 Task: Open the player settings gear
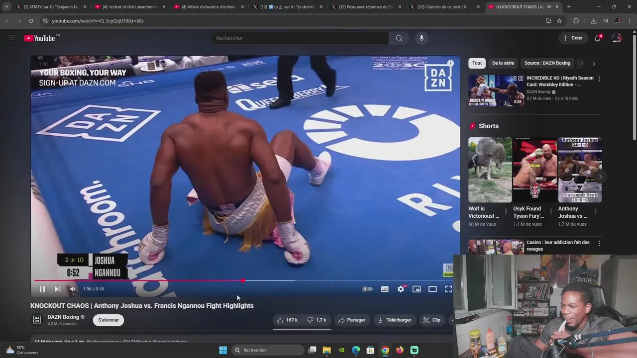point(401,289)
